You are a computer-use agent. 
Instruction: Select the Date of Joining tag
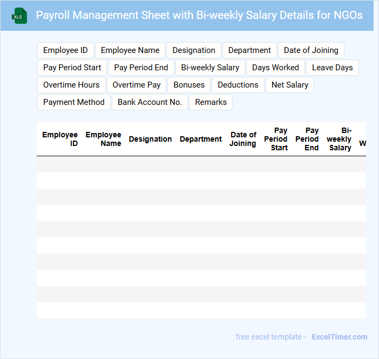[311, 50]
